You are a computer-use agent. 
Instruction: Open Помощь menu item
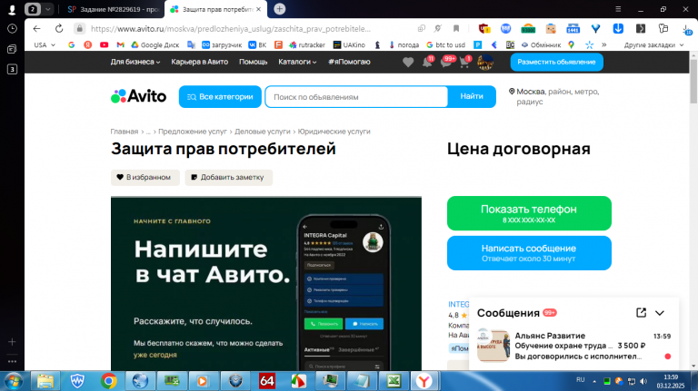(x=254, y=63)
